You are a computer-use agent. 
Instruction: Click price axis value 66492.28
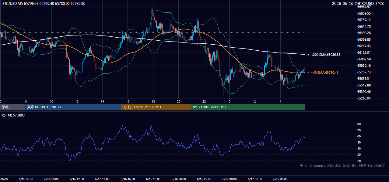point(364,33)
